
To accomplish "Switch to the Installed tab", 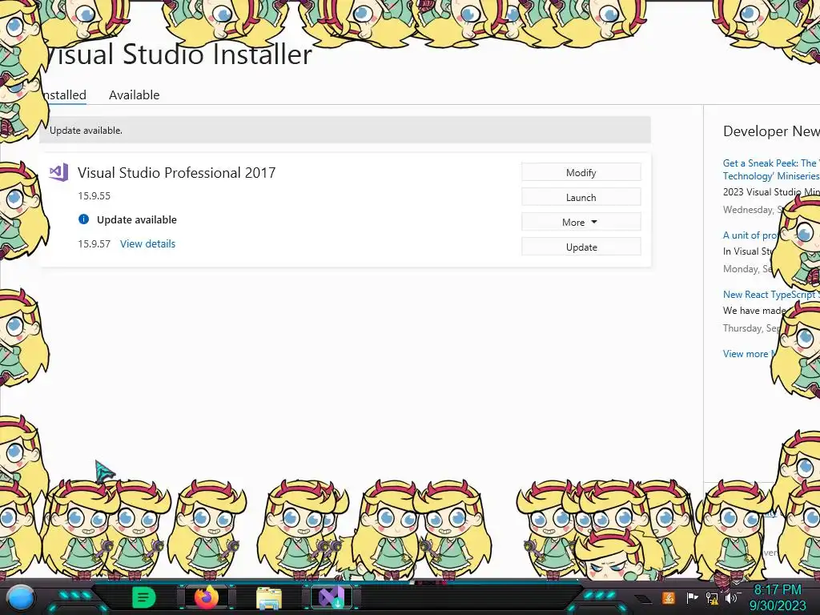I will 64,94.
